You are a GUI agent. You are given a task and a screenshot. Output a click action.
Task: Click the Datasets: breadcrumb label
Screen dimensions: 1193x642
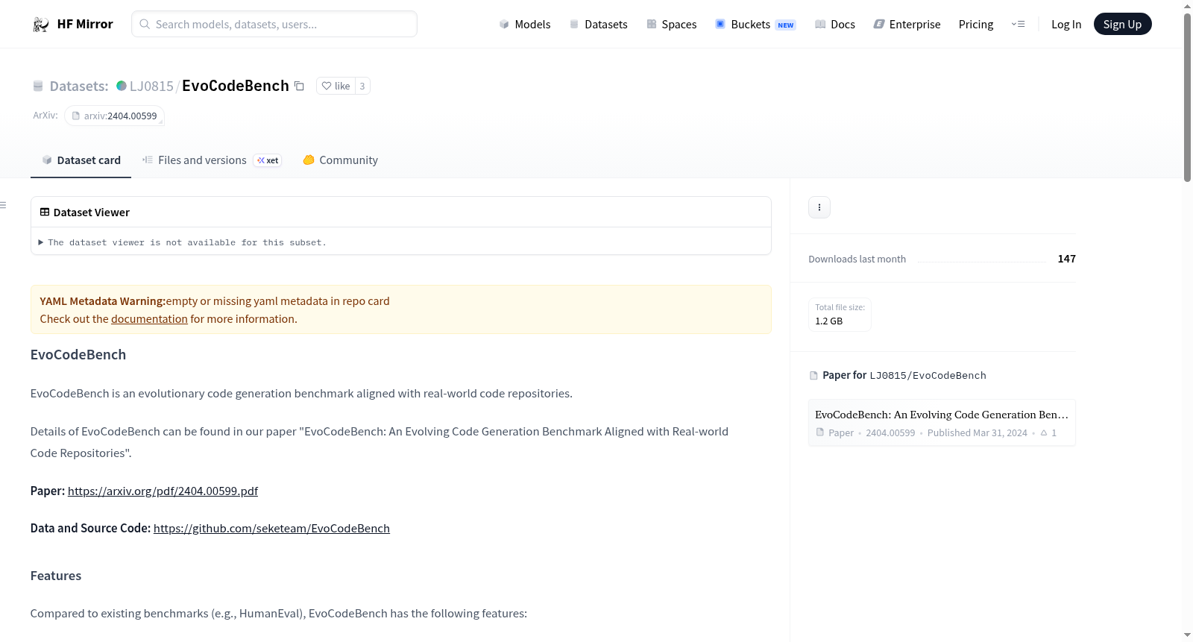coord(79,86)
